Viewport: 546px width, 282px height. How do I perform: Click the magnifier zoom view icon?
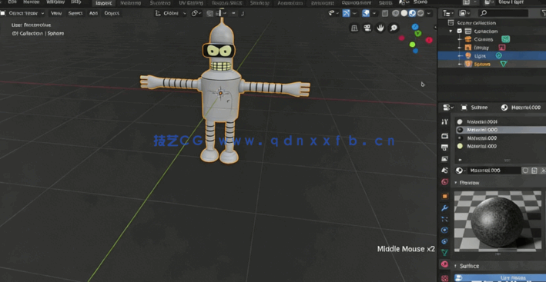394,28
